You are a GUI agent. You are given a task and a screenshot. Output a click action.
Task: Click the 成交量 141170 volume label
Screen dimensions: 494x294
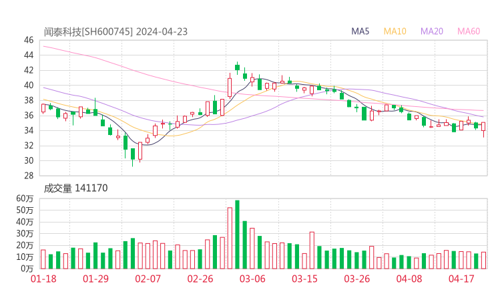pyautogui.click(x=75, y=188)
